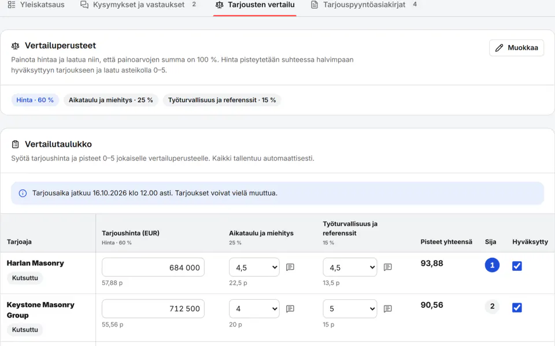This screenshot has height=346, width=555.
Task: Click rank badge 1 for Harlan Masonry
Action: (x=492, y=265)
